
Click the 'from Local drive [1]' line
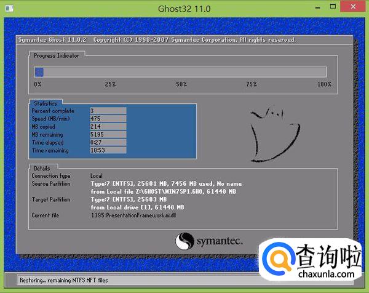(137, 207)
